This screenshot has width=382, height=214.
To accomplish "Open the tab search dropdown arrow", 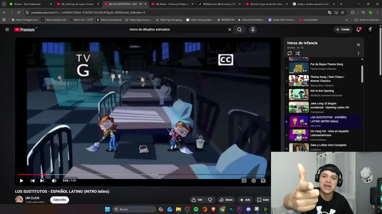I will pos(4,4).
